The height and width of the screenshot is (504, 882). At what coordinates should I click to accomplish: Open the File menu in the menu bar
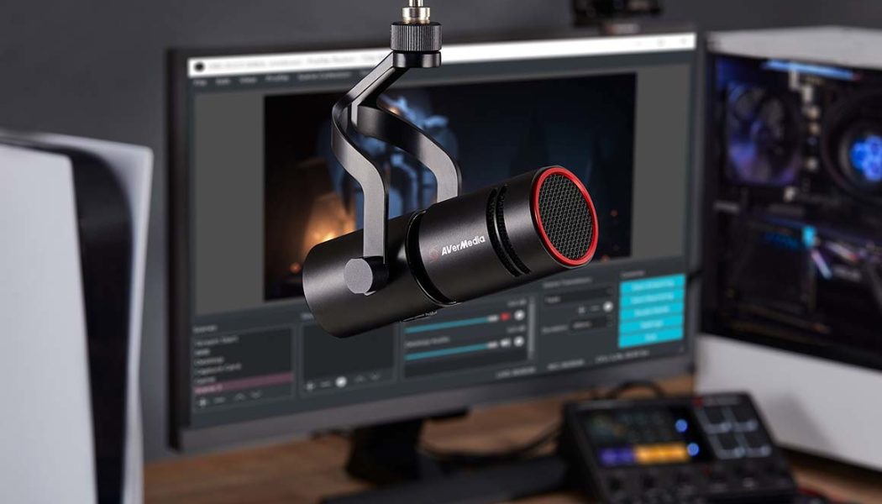pos(200,83)
